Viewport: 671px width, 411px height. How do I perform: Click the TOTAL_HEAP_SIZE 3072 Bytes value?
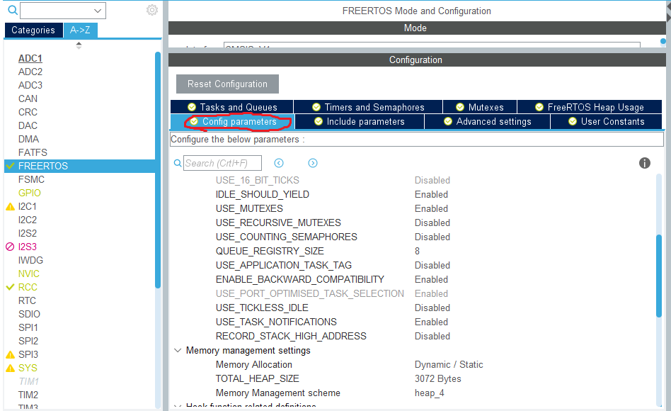pos(437,379)
